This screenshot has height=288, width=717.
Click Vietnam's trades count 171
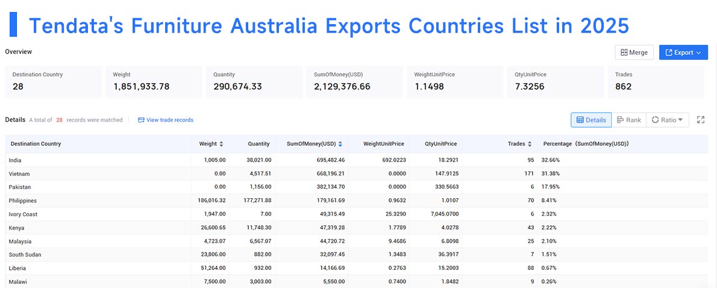[x=529, y=174]
